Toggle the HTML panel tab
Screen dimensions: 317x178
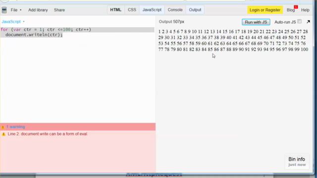tap(115, 10)
